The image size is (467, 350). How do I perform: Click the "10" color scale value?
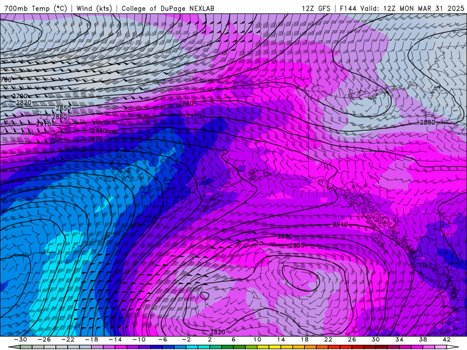[257, 339]
